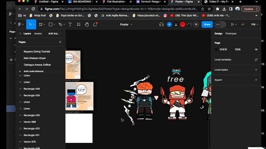Click page background color swatch 1E1E1E
Image resolution: width=266 pixels, height=149 pixels.
(x=216, y=50)
